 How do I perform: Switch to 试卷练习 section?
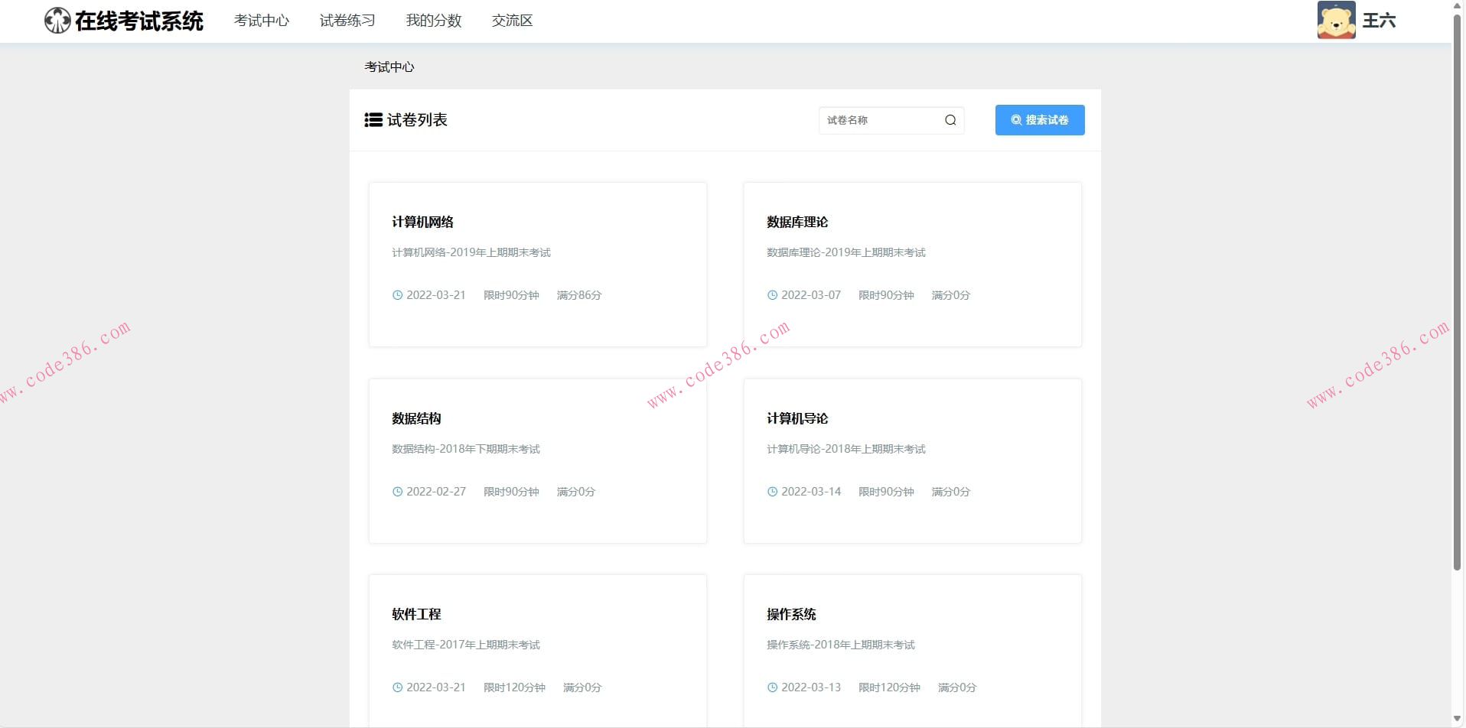347,21
